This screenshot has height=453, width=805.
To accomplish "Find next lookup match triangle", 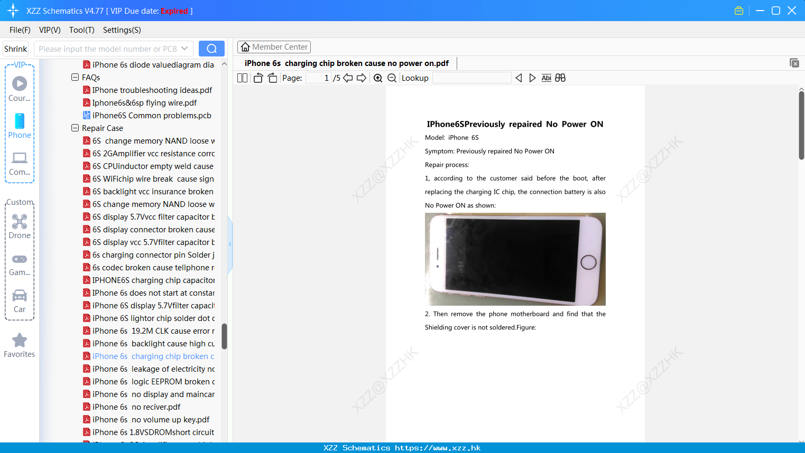I will [532, 78].
